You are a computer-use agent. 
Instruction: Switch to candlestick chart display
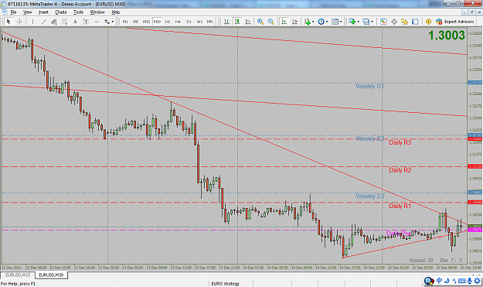point(237,22)
